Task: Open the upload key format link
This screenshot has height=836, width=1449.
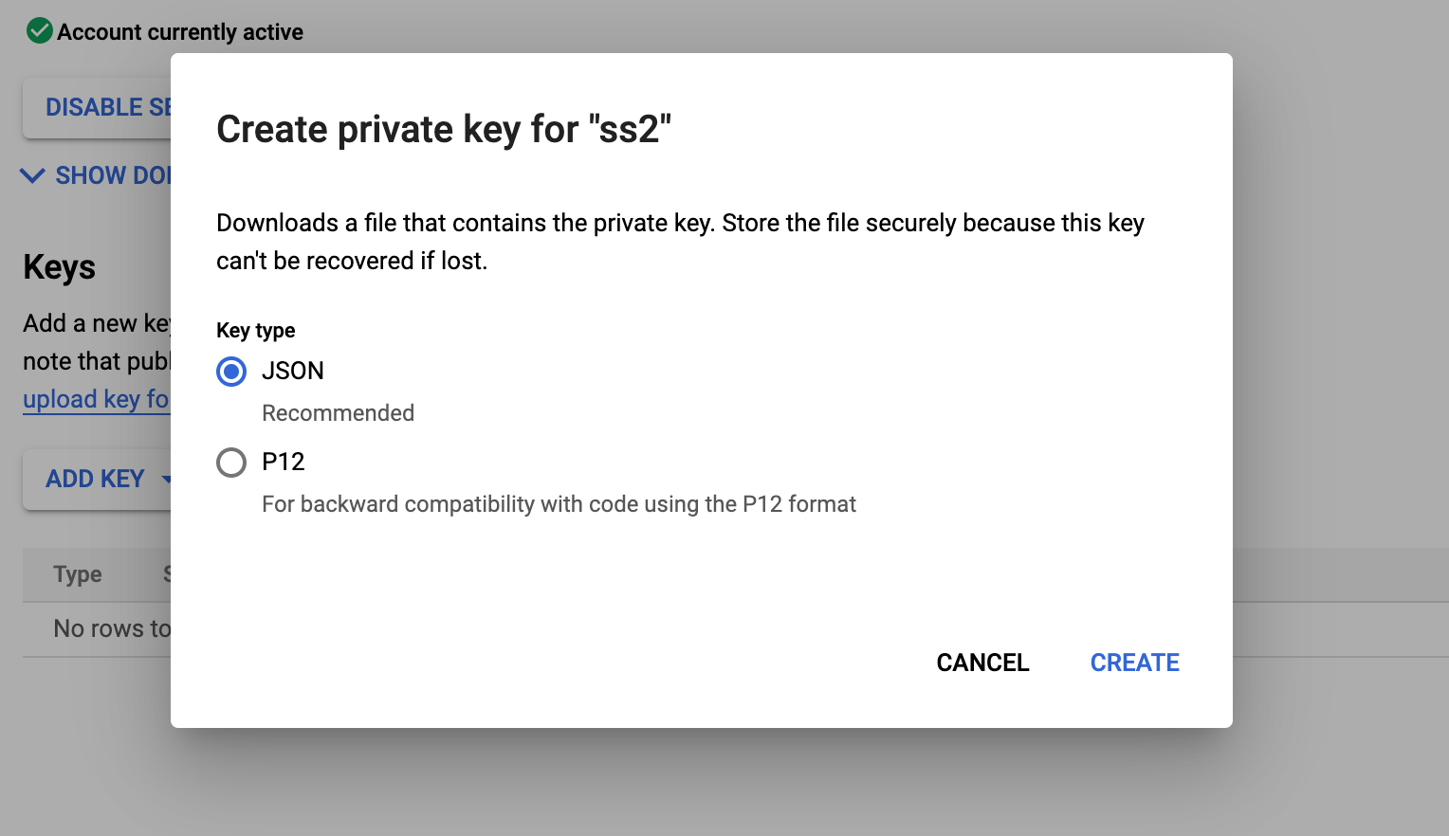Action: click(x=95, y=399)
